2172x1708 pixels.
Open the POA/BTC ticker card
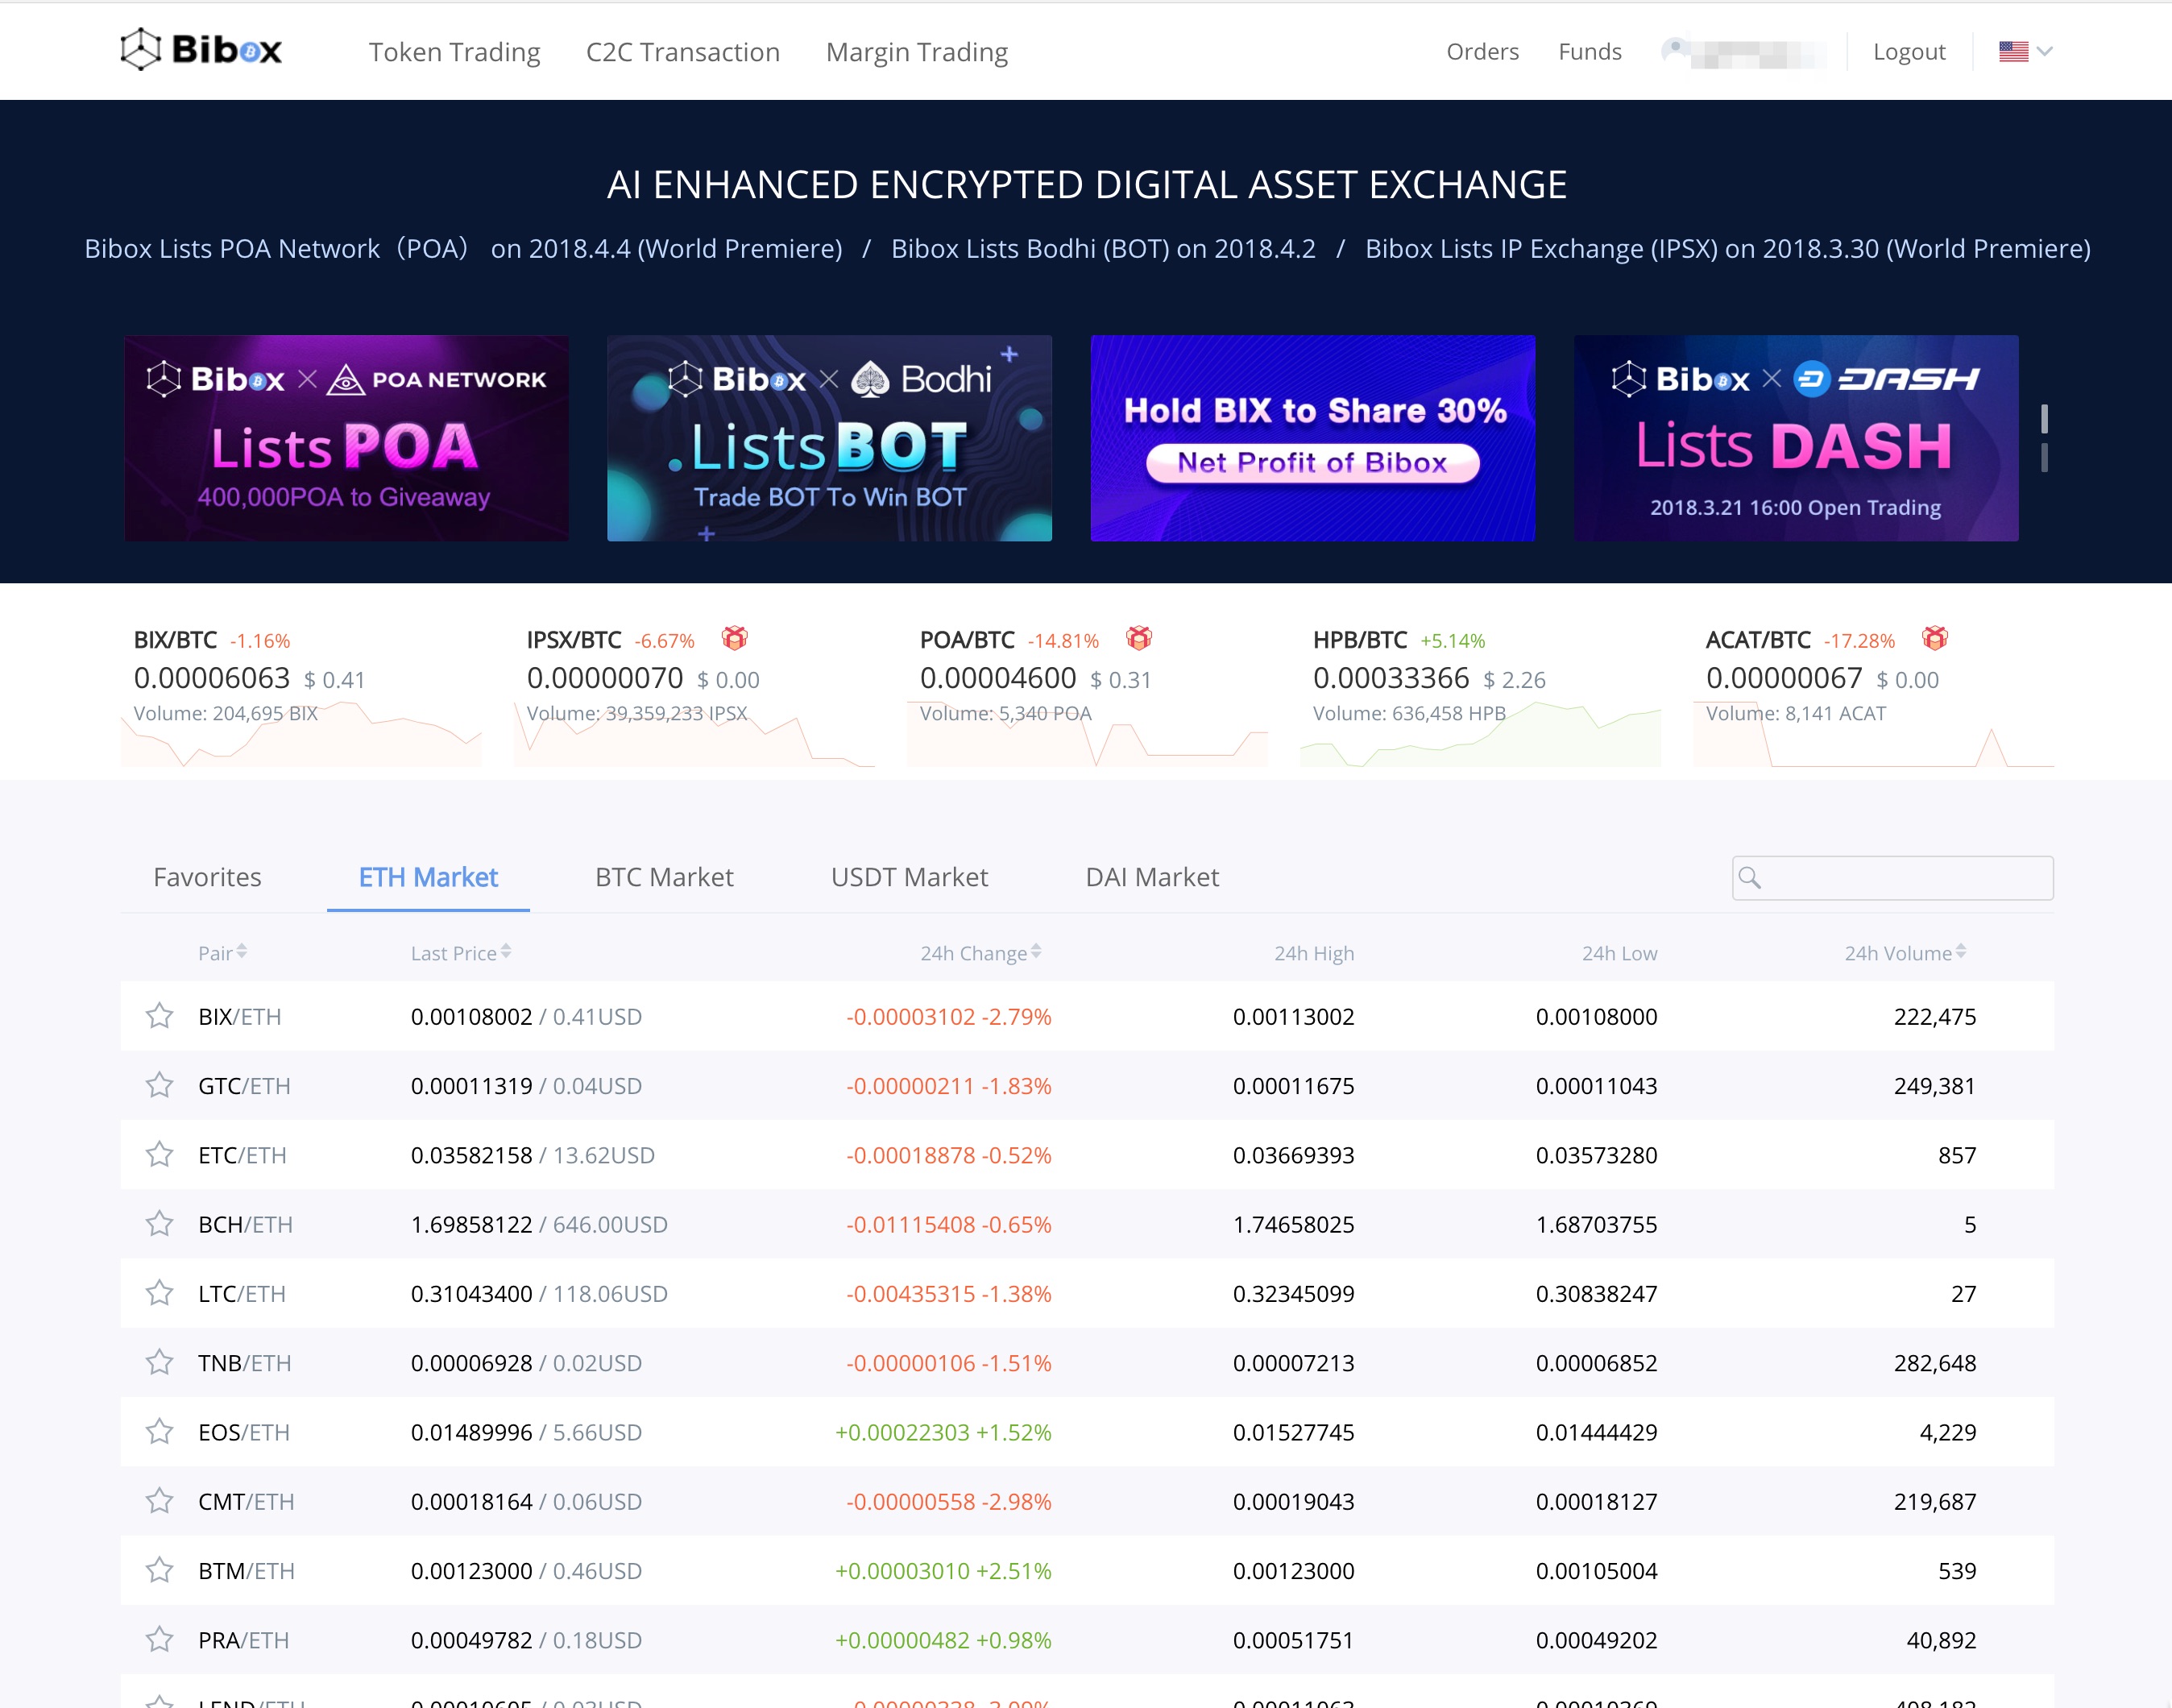1087,695
